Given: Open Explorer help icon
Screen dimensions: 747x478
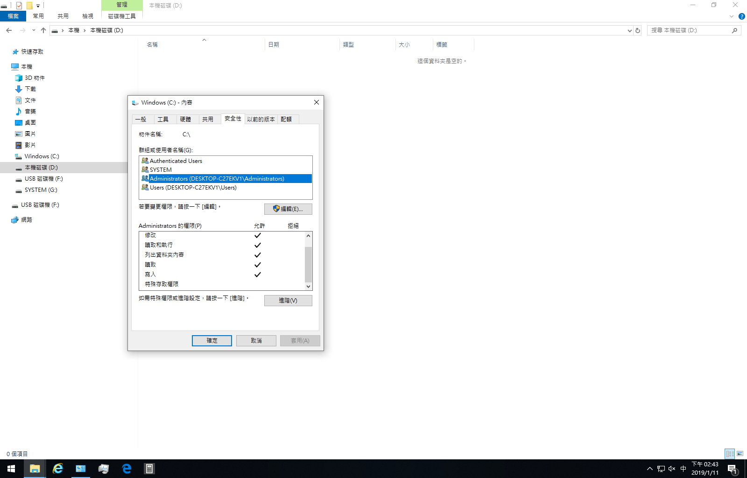Looking at the screenshot, I should click(741, 16).
